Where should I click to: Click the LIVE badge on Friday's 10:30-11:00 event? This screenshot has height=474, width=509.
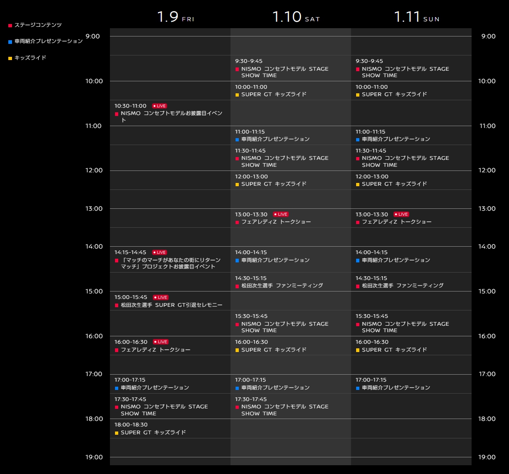click(x=159, y=106)
